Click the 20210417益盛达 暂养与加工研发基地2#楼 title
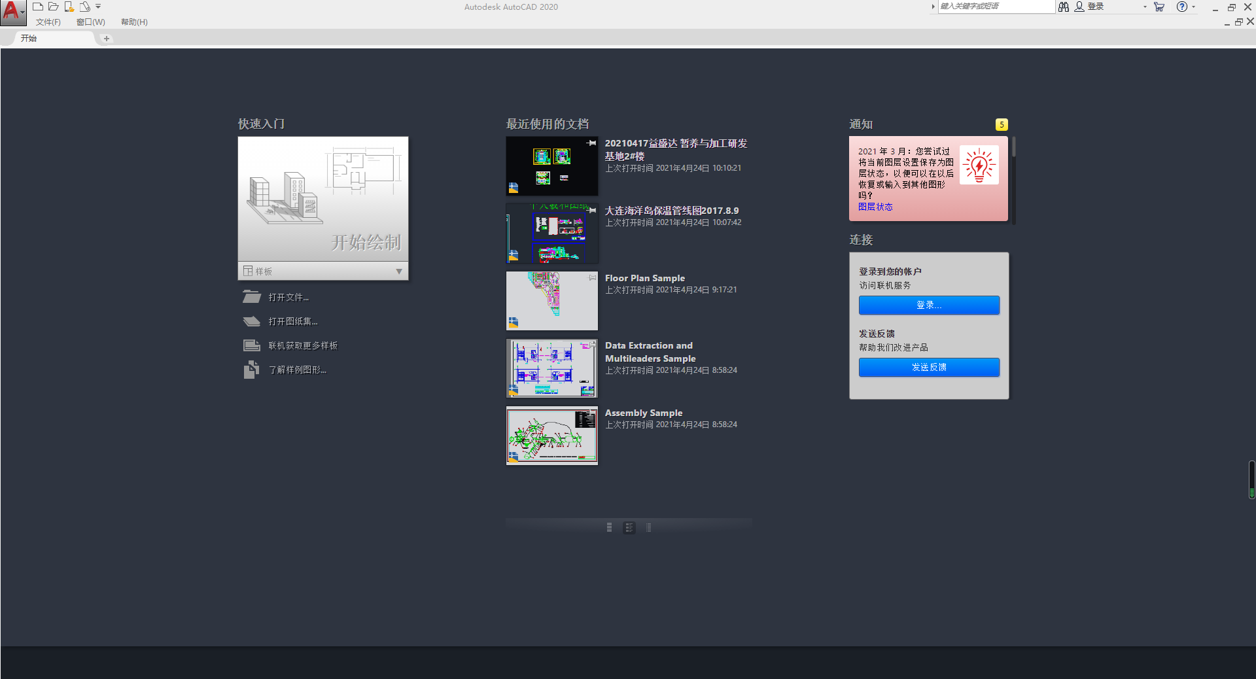This screenshot has height=679, width=1256. point(676,150)
